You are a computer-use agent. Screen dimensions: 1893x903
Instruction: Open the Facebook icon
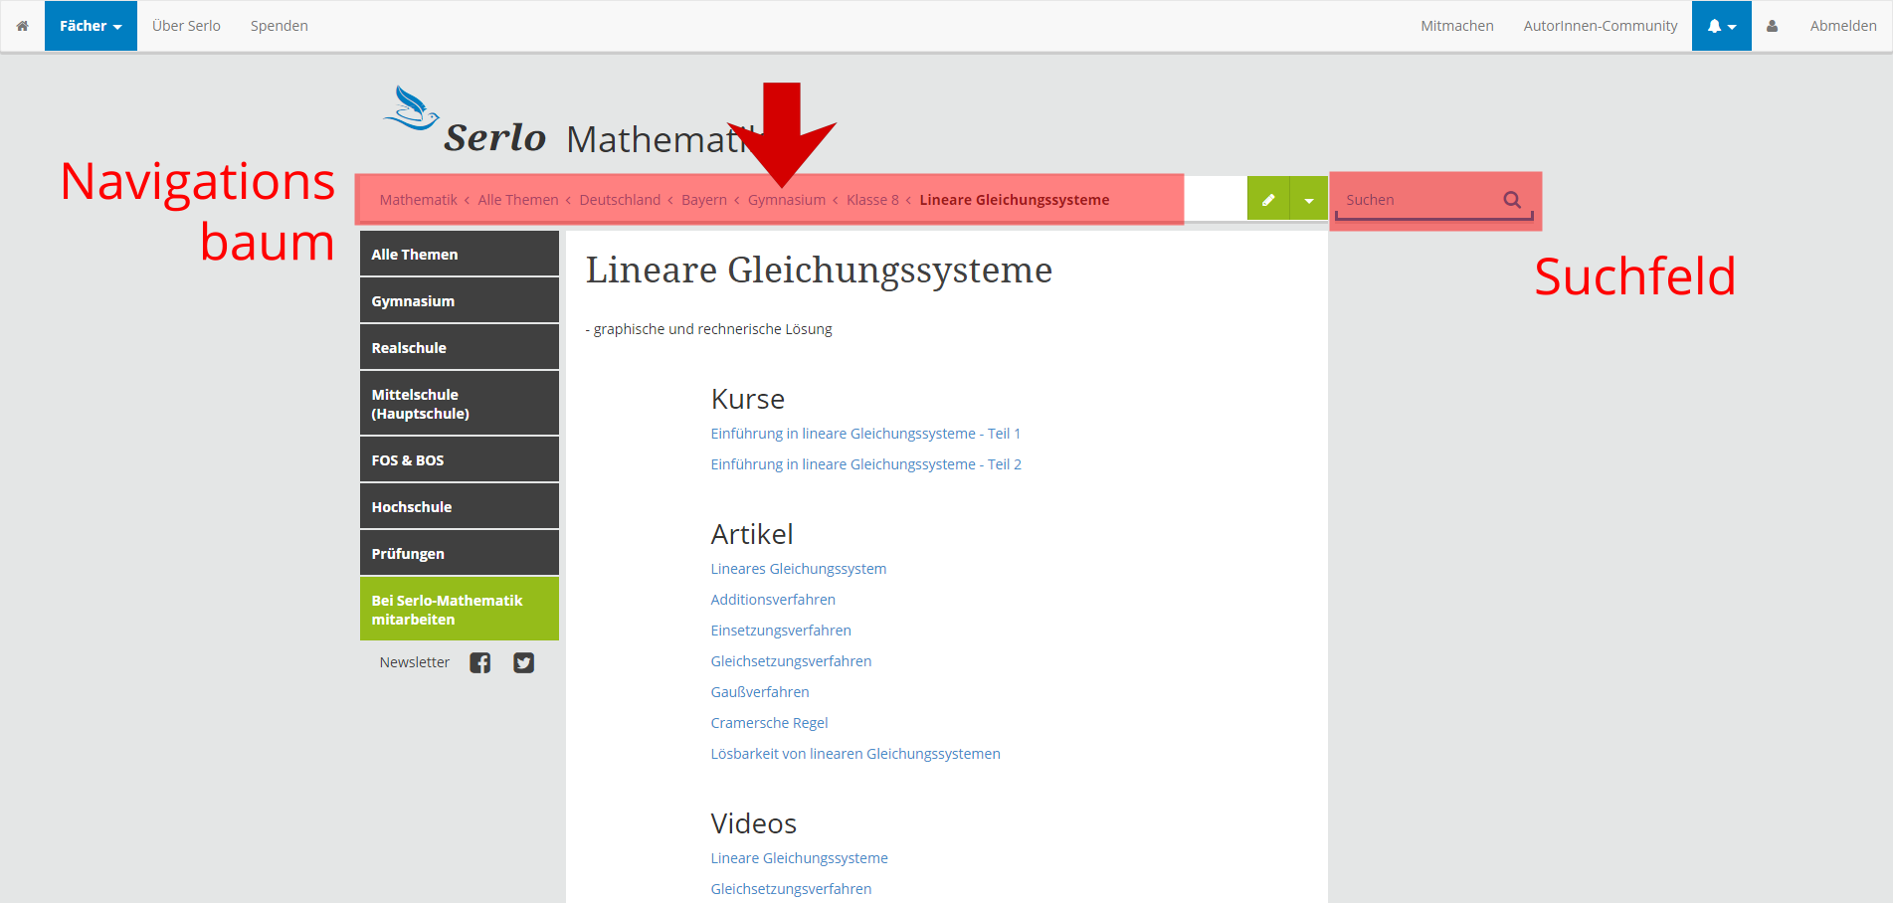[480, 663]
